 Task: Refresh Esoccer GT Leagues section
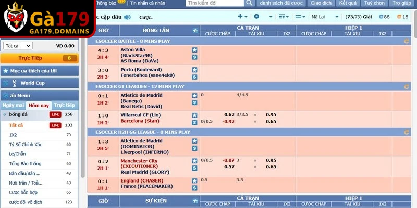point(407,86)
